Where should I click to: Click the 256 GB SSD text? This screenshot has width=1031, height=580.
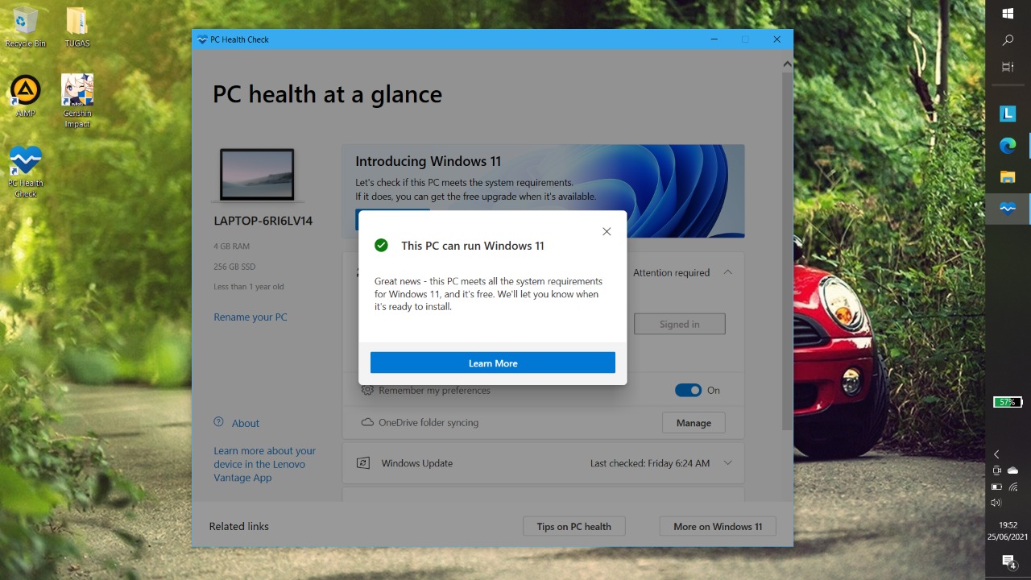click(234, 266)
